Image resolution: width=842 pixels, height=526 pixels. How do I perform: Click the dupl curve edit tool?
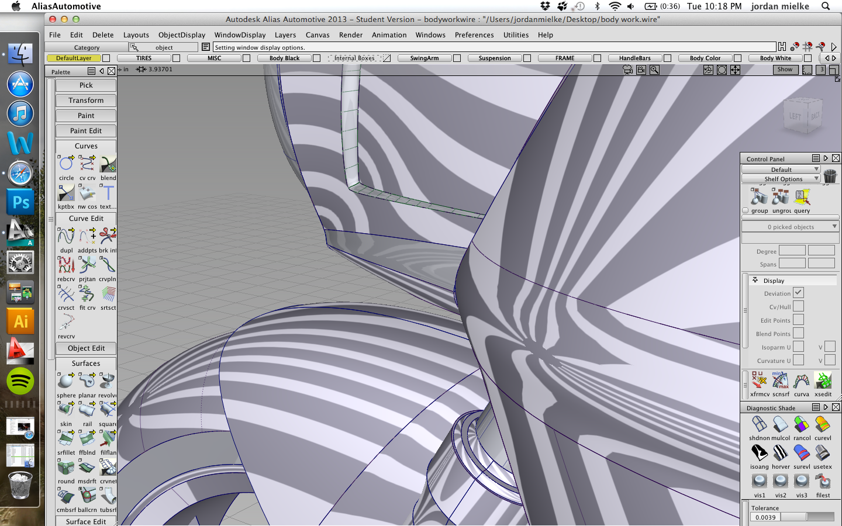(66, 237)
